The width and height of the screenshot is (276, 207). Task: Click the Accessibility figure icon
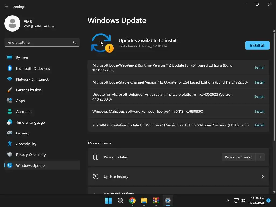tap(10, 144)
